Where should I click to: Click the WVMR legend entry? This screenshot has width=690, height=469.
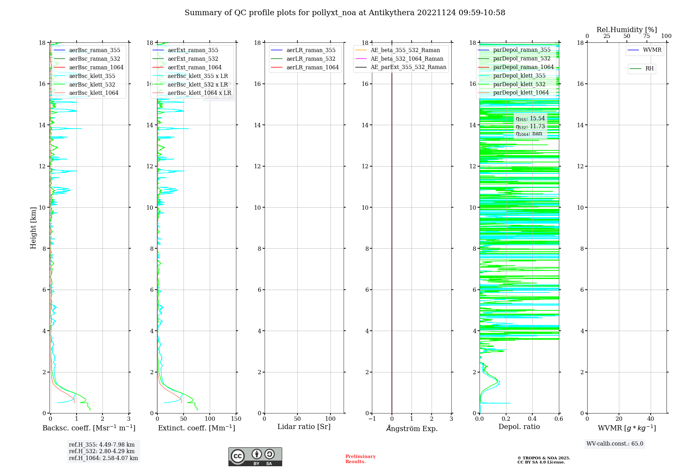(652, 50)
